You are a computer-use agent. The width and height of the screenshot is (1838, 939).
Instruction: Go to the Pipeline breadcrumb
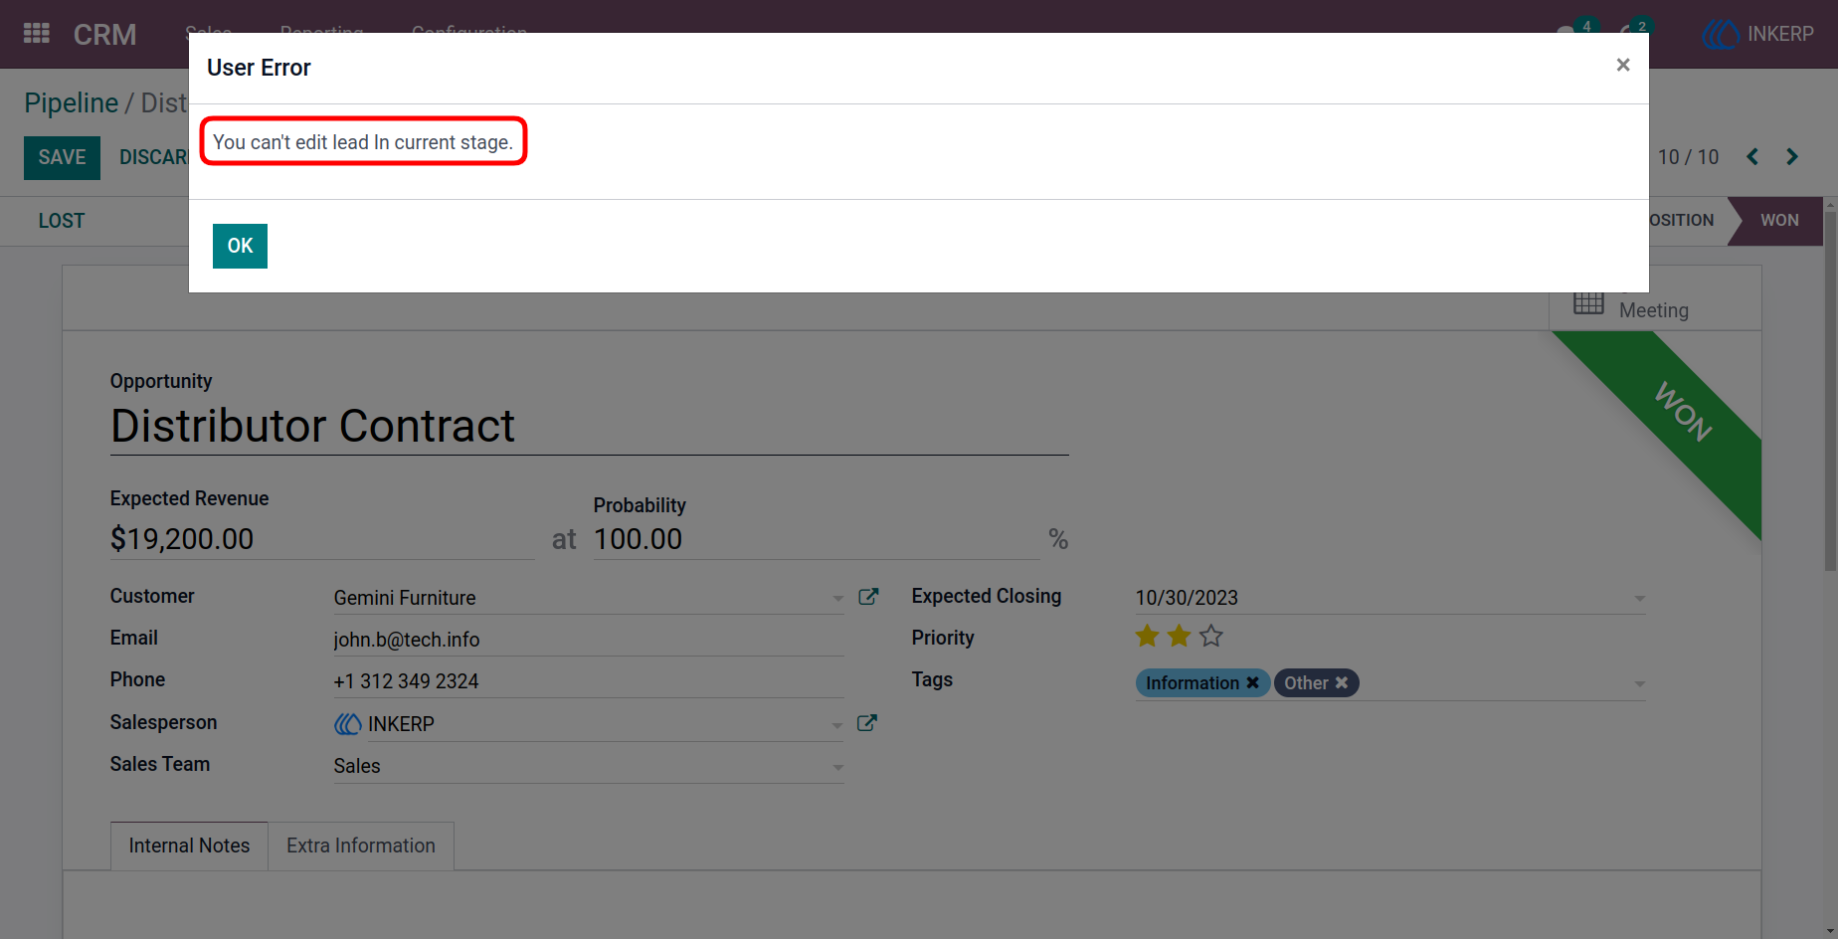click(x=72, y=102)
